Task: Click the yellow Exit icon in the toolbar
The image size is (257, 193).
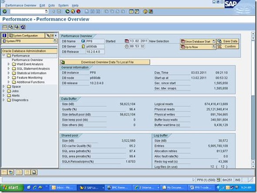Action: (x=73, y=11)
